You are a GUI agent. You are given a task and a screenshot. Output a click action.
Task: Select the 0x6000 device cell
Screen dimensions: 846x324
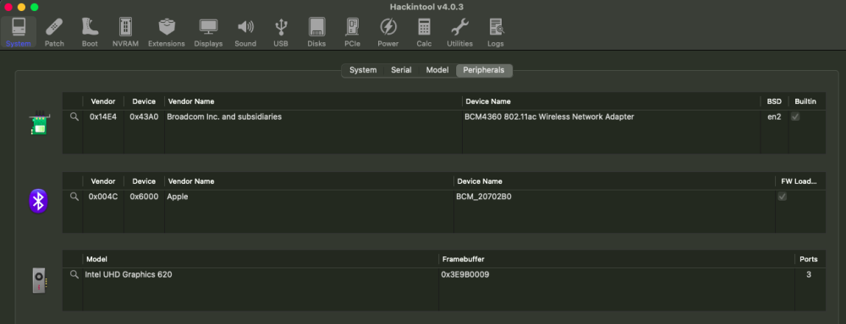click(144, 197)
